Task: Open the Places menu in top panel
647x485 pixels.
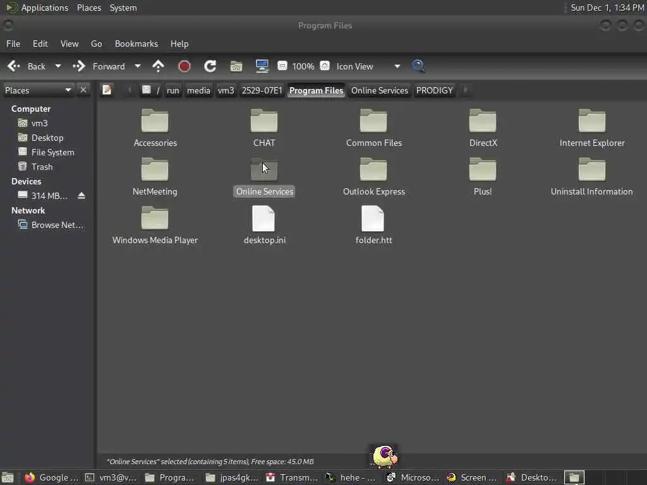Action: [88, 8]
